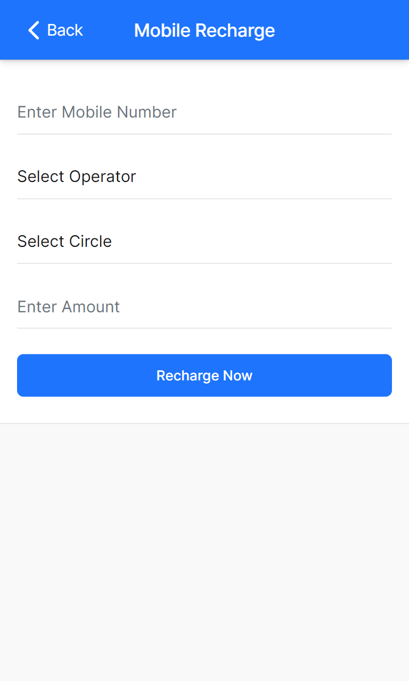Open the Select Operator dropdown

(x=204, y=177)
